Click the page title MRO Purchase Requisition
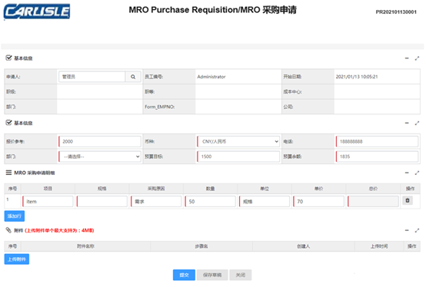This screenshot has height=287, width=426. (213, 10)
